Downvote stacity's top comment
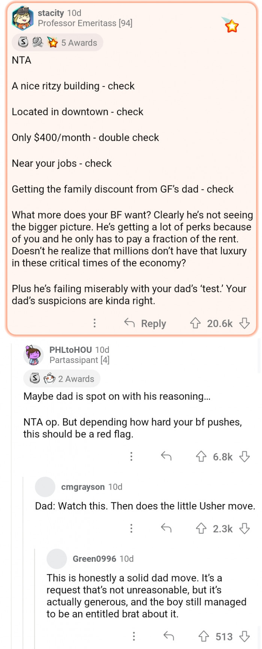This screenshot has height=649, width=262. click(244, 323)
